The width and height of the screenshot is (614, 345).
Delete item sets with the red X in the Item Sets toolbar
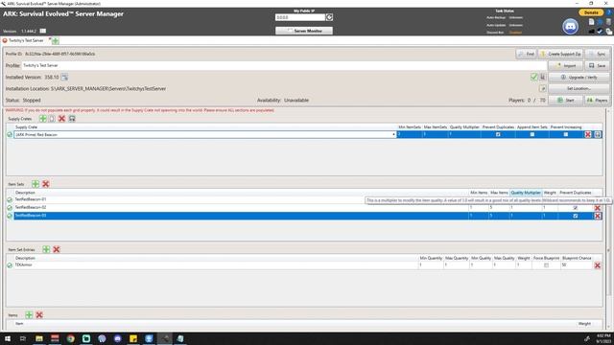[45, 184]
